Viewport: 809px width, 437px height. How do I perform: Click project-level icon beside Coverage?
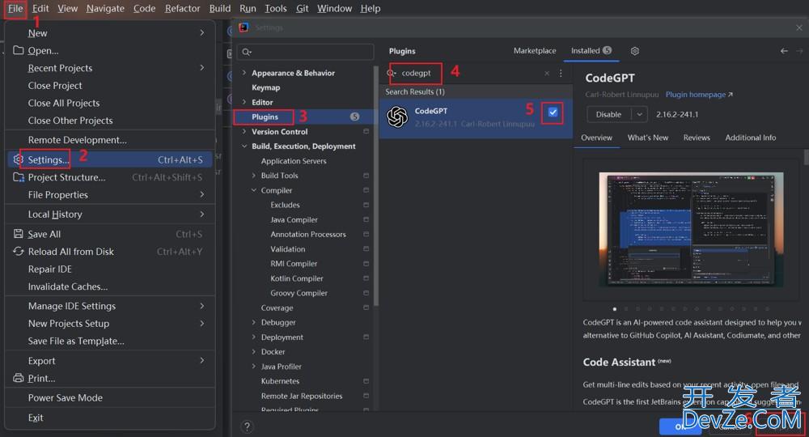click(x=366, y=308)
